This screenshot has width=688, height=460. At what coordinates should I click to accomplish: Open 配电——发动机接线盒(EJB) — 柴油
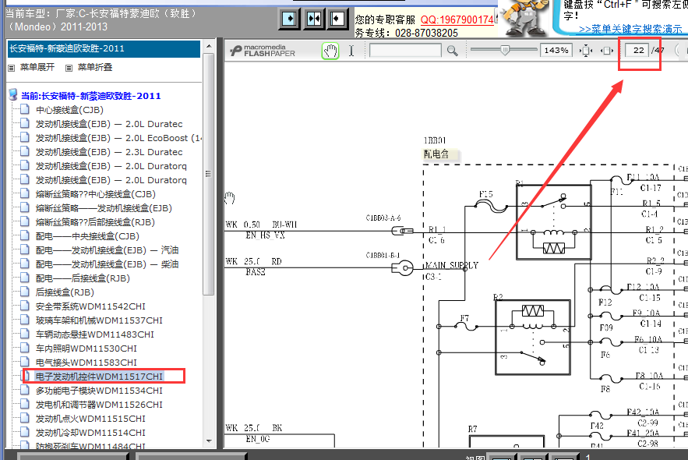point(107,264)
